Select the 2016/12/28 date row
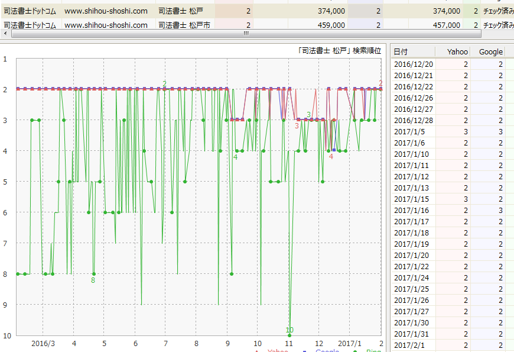The image size is (514, 352). pos(453,121)
